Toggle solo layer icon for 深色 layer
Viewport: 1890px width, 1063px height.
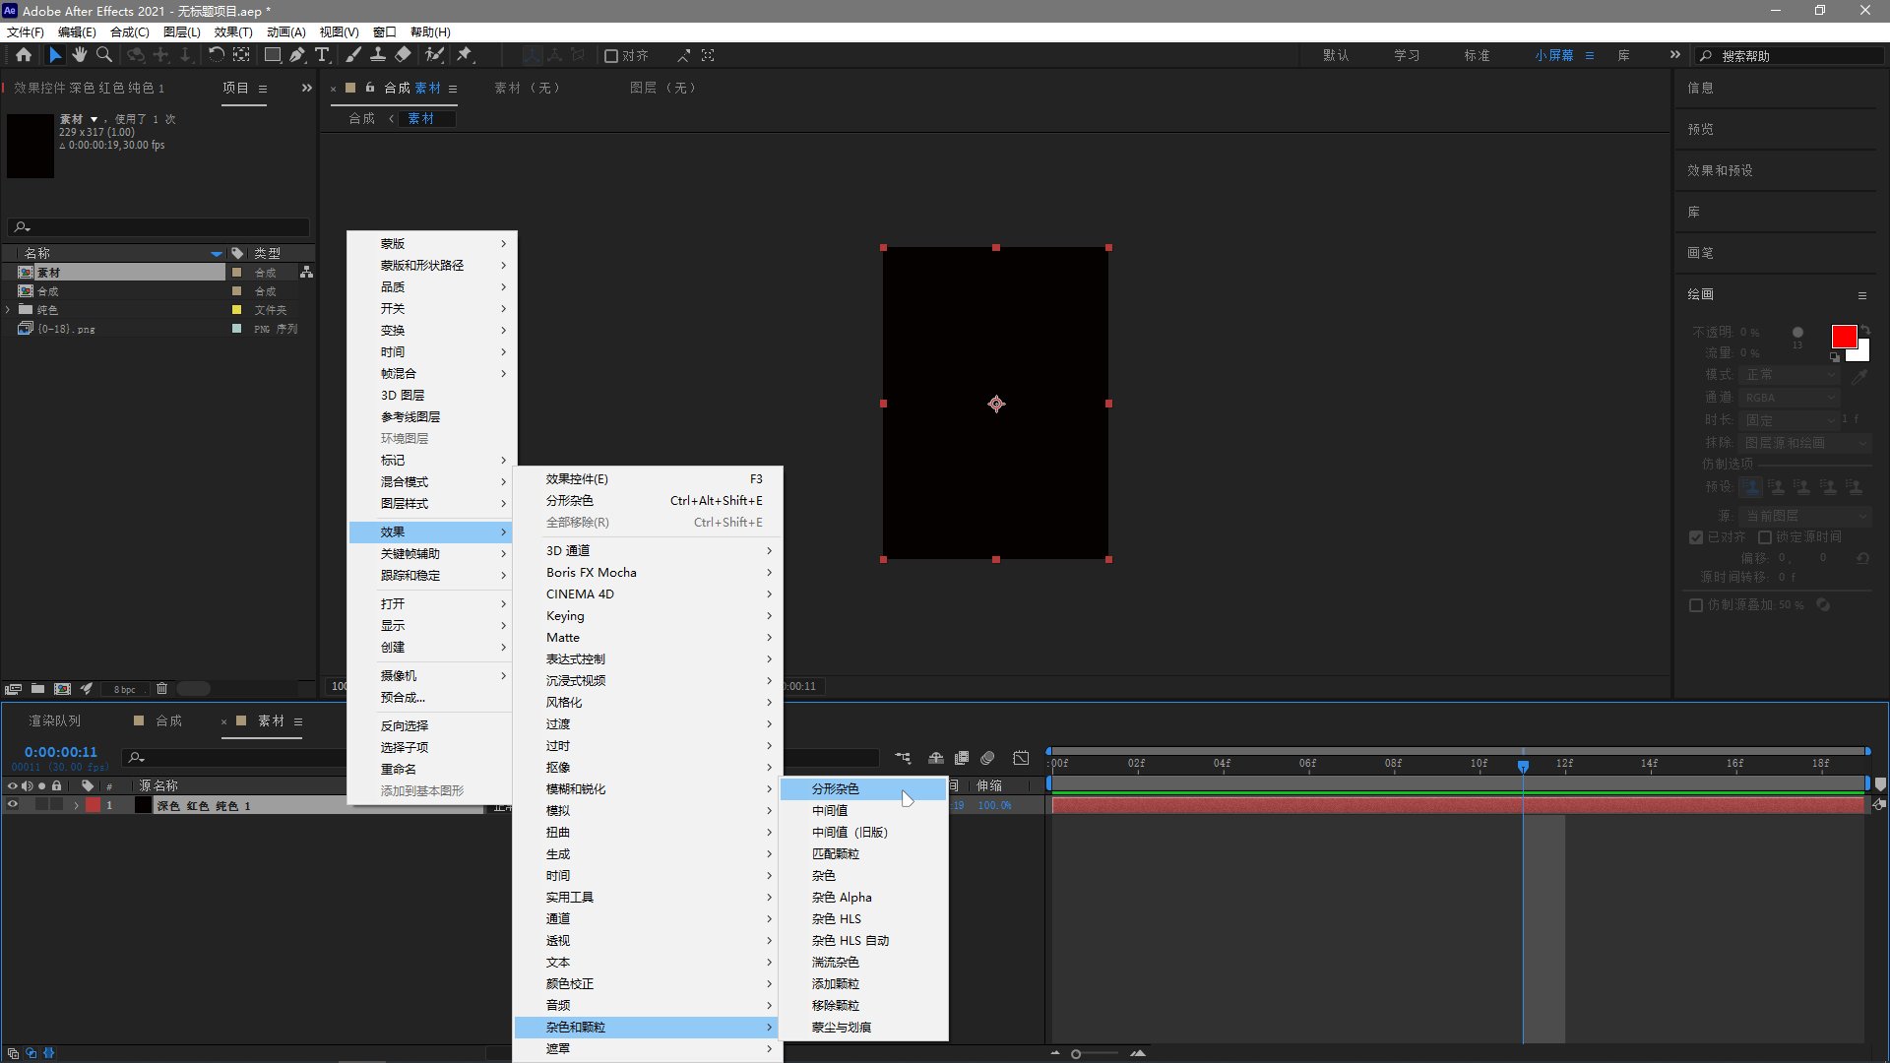(x=43, y=805)
